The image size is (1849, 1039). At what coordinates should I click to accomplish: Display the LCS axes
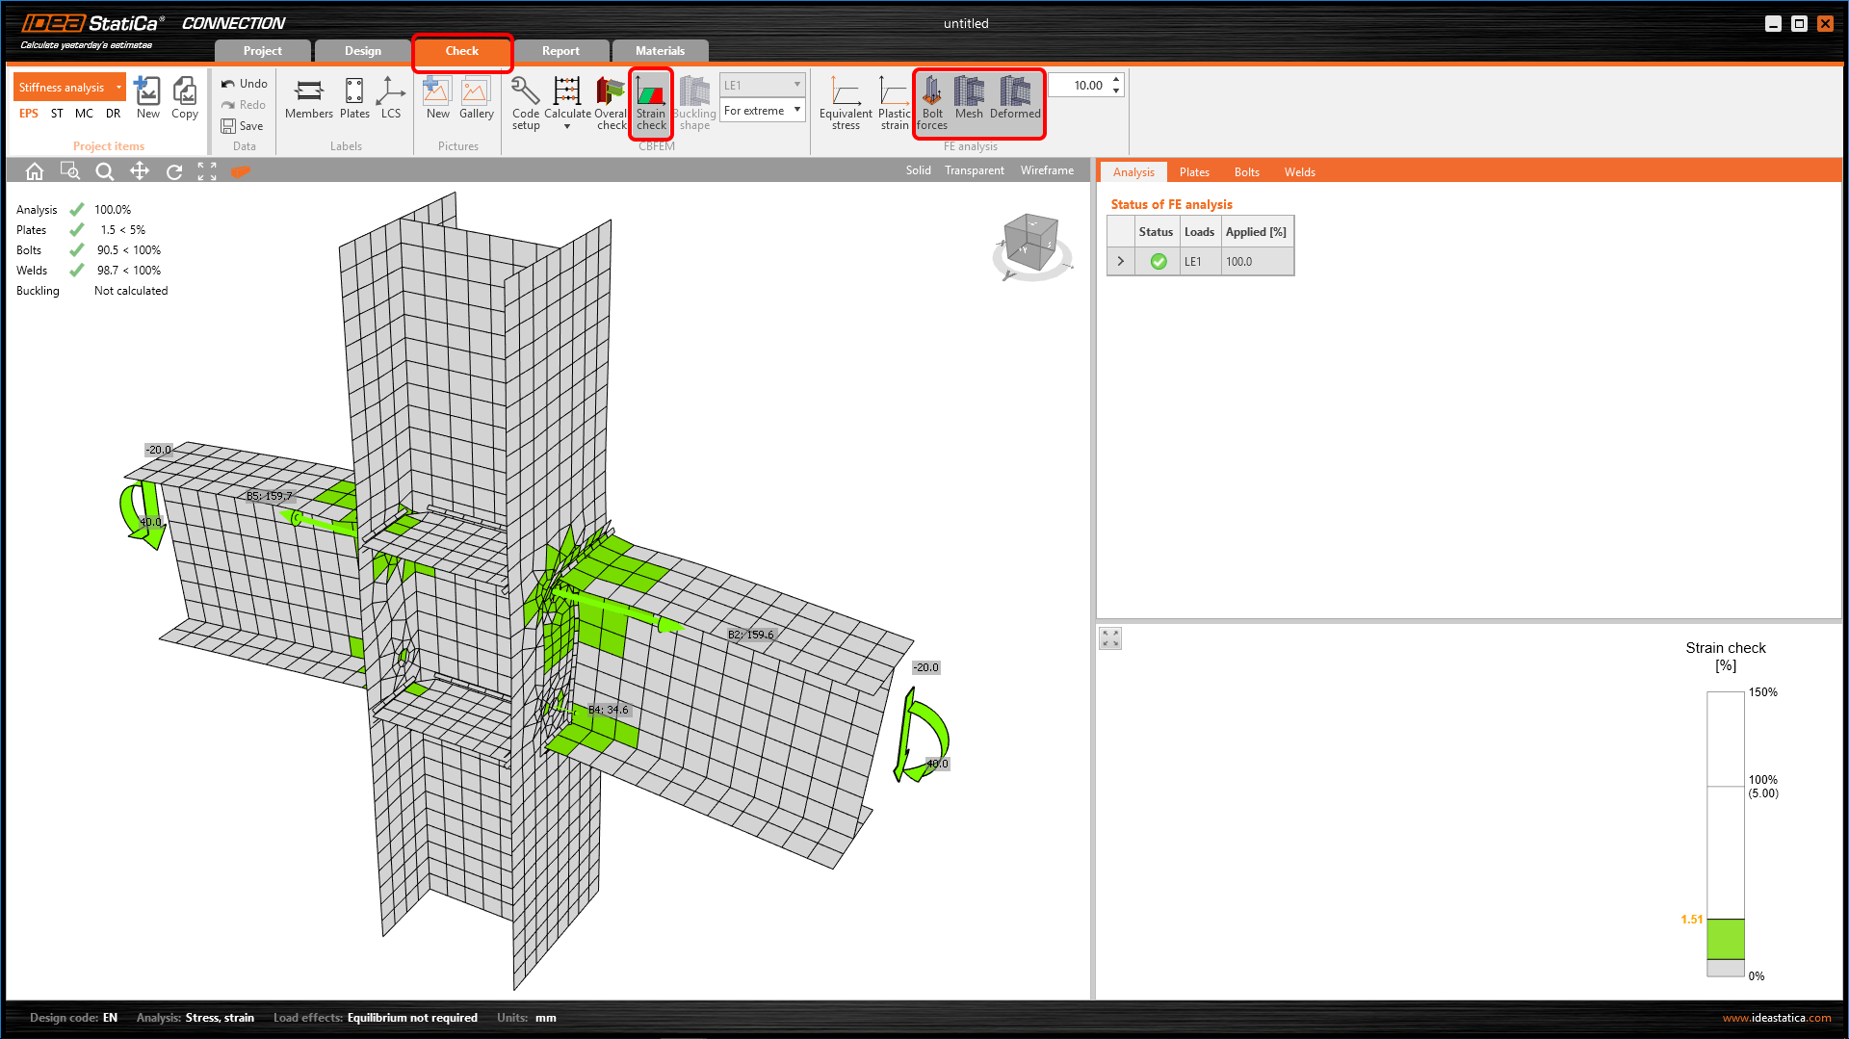390,98
